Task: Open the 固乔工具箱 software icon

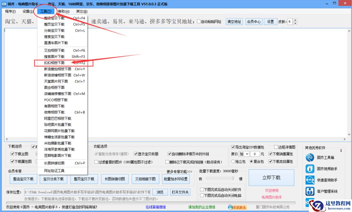Action: pyautogui.click(x=310, y=157)
